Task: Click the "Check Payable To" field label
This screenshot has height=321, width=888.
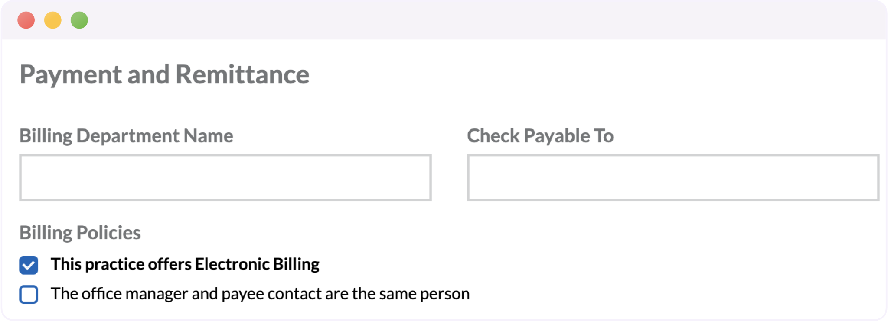Action: [540, 136]
